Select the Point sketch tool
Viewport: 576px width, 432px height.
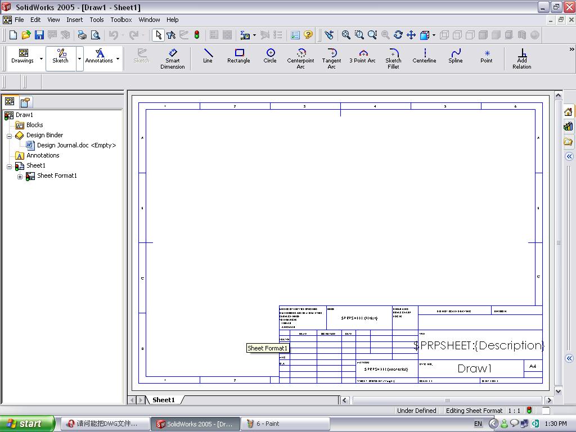(487, 56)
